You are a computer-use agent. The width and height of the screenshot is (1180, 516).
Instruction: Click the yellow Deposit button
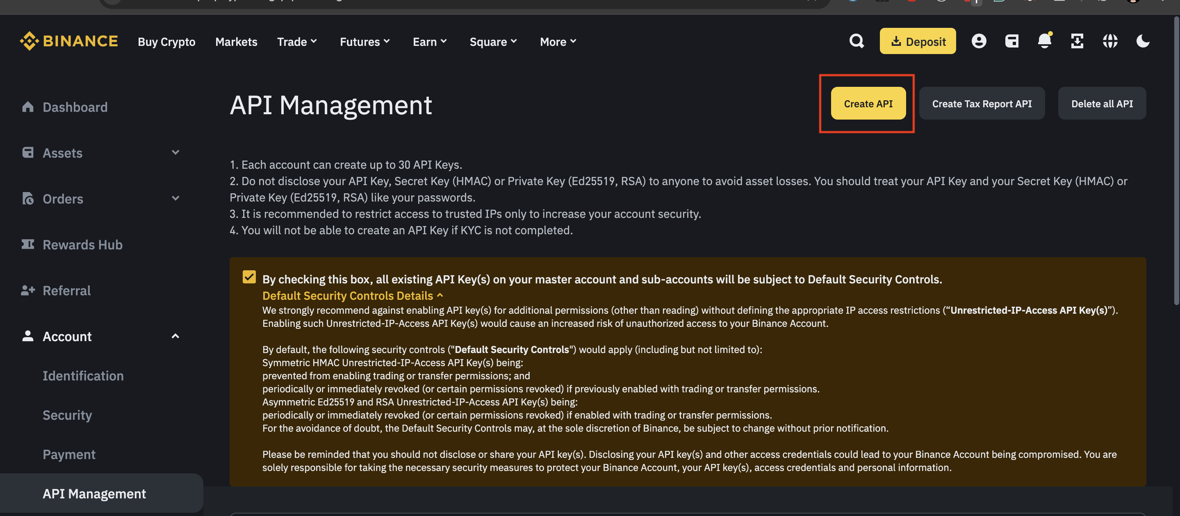click(918, 41)
